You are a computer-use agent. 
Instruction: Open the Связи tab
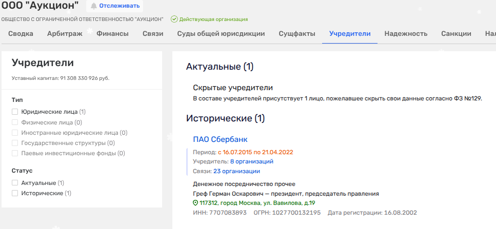pos(153,34)
